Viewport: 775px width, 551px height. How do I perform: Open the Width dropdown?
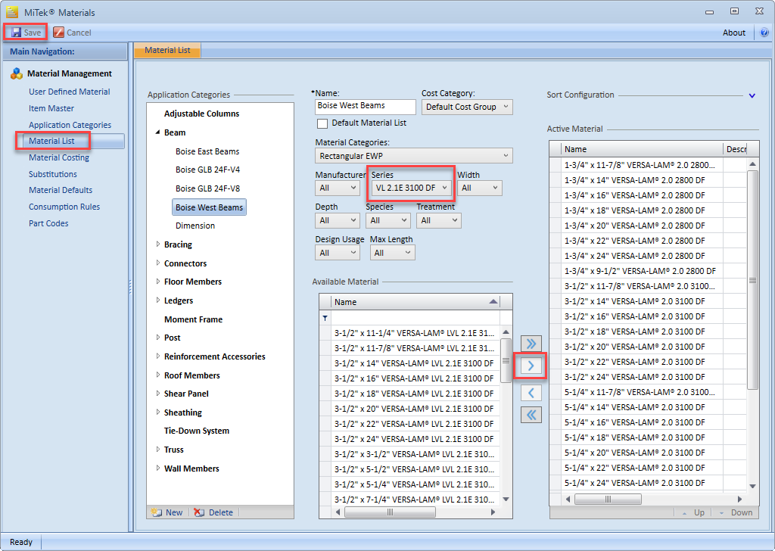click(x=479, y=188)
